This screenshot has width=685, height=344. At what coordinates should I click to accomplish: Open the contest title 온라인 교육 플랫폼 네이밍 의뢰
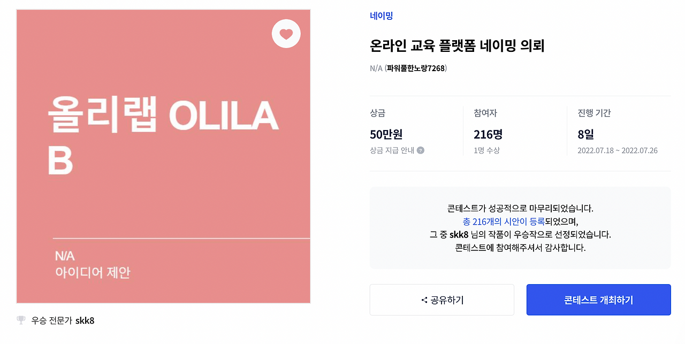pos(456,47)
